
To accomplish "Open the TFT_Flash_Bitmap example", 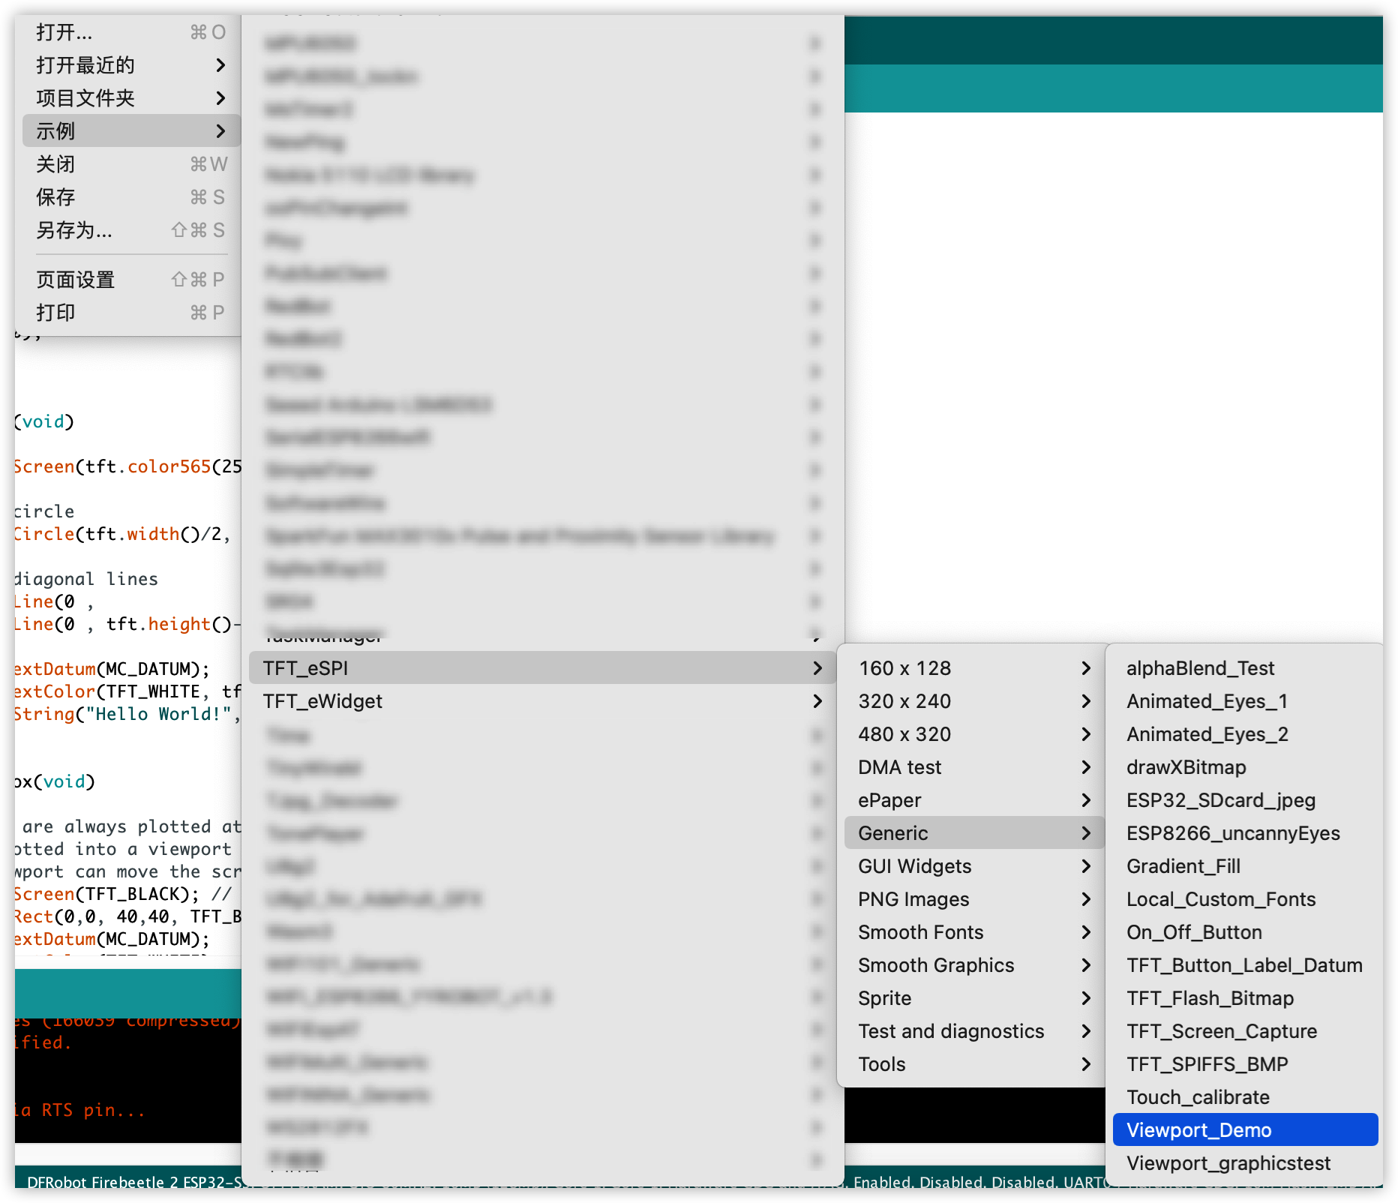I will coord(1245,998).
